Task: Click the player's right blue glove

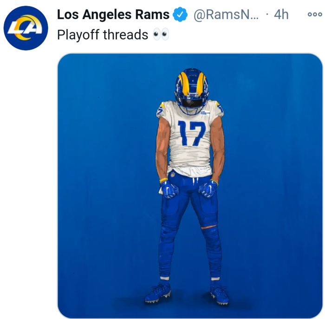Action: pyautogui.click(x=169, y=189)
